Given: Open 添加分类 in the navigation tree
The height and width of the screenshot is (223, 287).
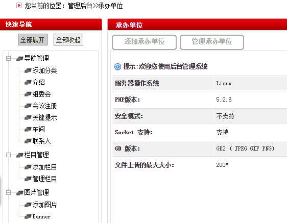Looking at the screenshot, I should 44,70.
